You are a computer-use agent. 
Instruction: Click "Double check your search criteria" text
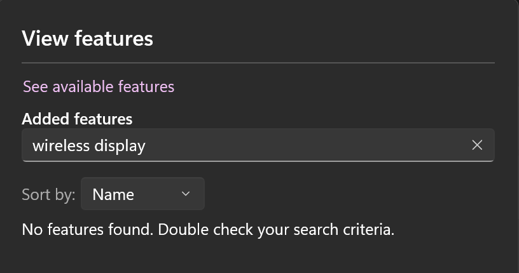tap(276, 229)
